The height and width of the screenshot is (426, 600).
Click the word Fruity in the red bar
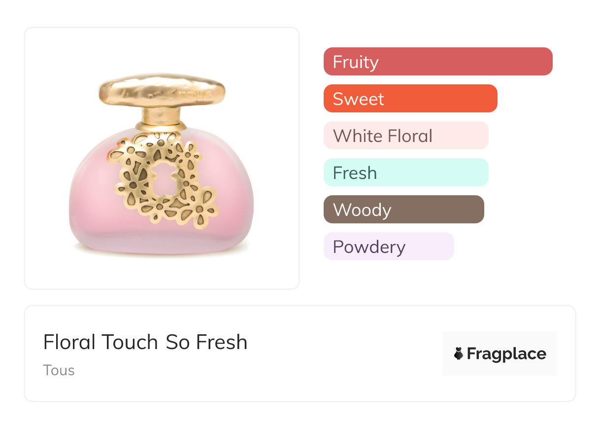[x=356, y=62]
